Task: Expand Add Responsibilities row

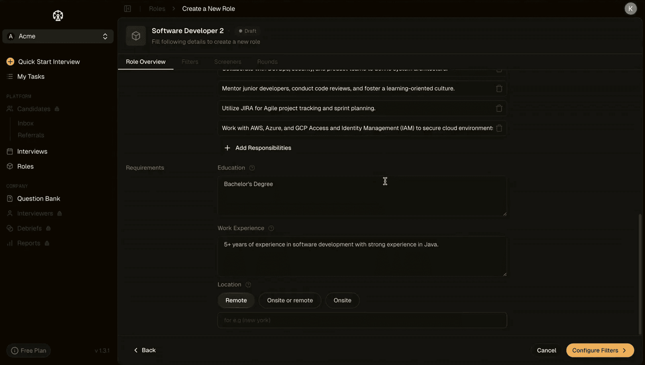Action: 258,148
